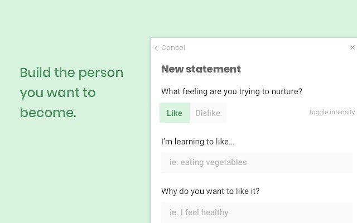
Task: Click the 'New statement' heading
Action: [201, 69]
